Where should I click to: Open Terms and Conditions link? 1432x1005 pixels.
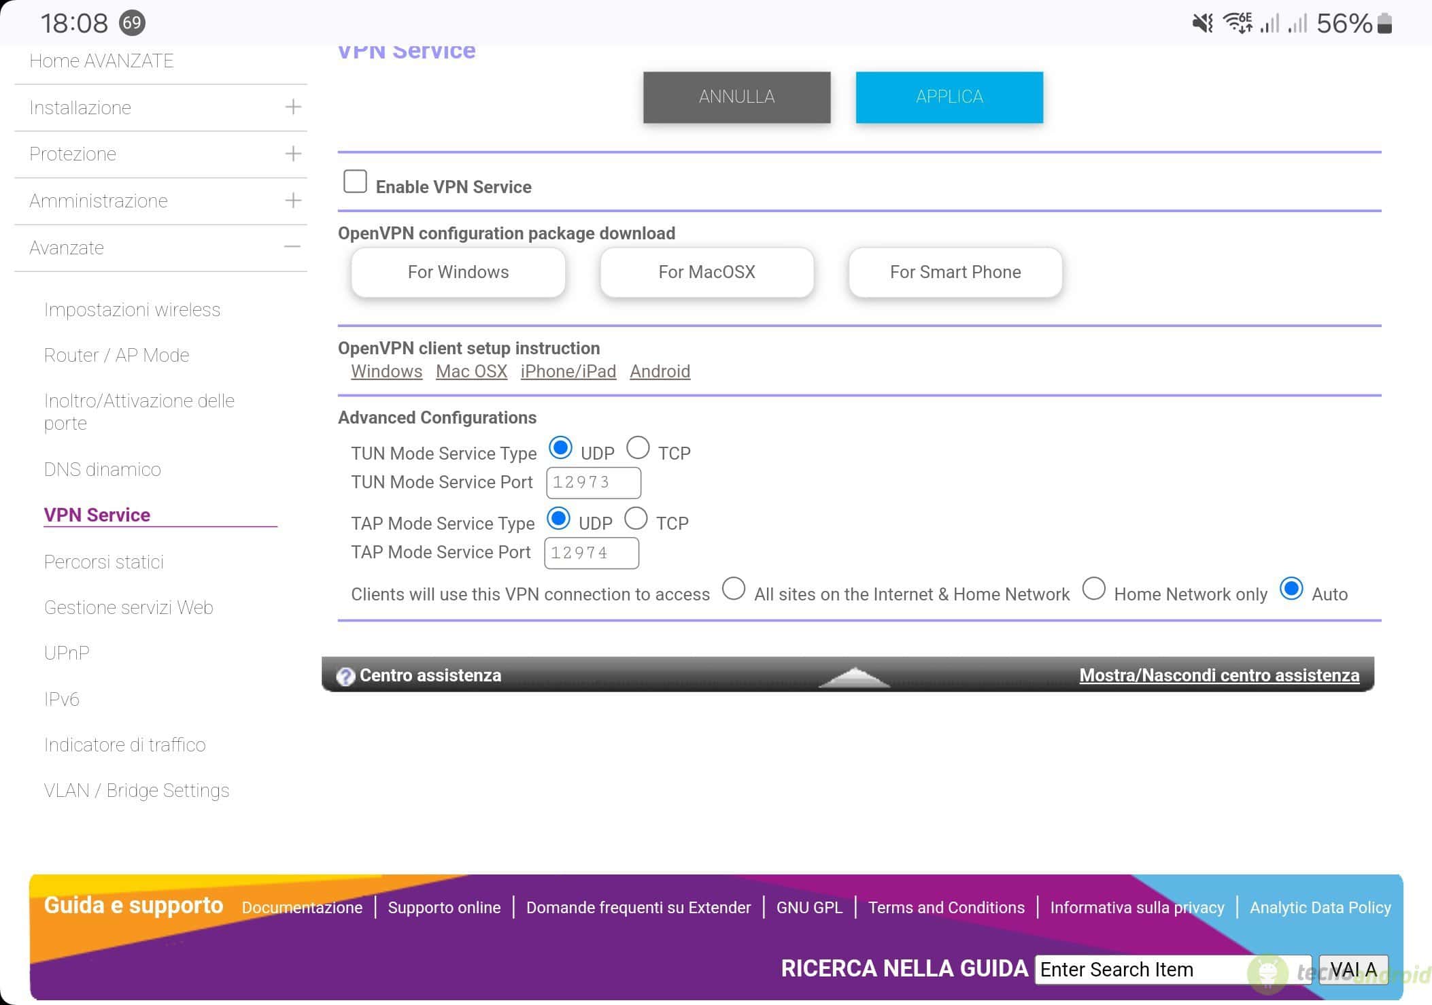point(947,908)
